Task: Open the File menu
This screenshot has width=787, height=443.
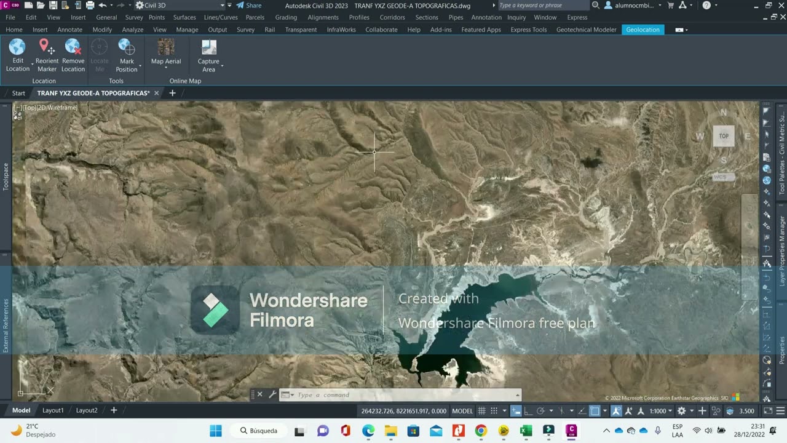Action: [10, 17]
